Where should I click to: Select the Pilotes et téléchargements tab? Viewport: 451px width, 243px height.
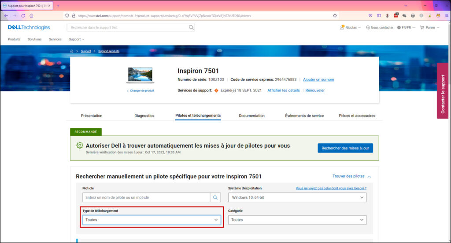(198, 116)
